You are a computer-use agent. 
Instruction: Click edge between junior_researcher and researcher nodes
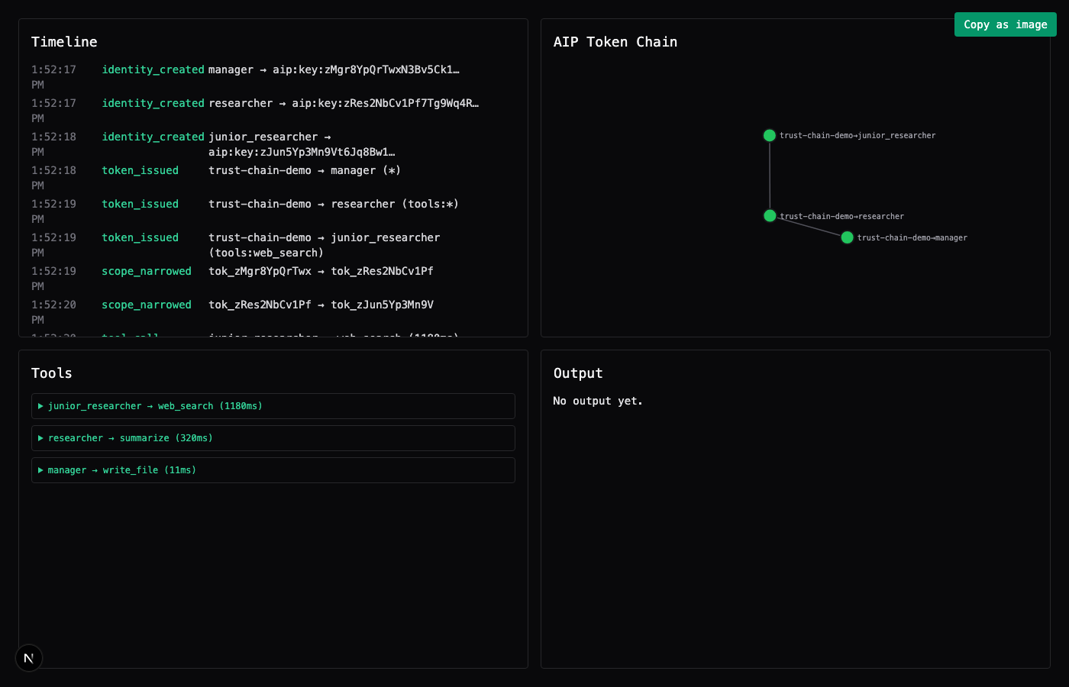[x=770, y=176]
